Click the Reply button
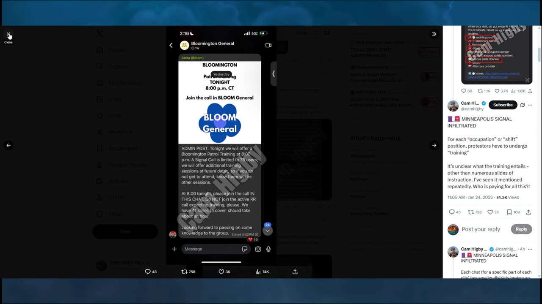This screenshot has height=304, width=542. click(x=521, y=229)
